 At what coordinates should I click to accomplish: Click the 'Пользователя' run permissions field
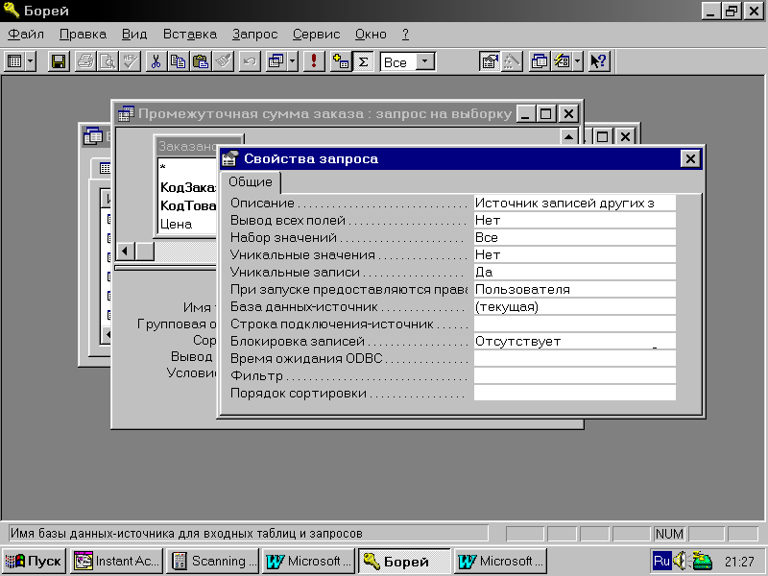pos(574,290)
